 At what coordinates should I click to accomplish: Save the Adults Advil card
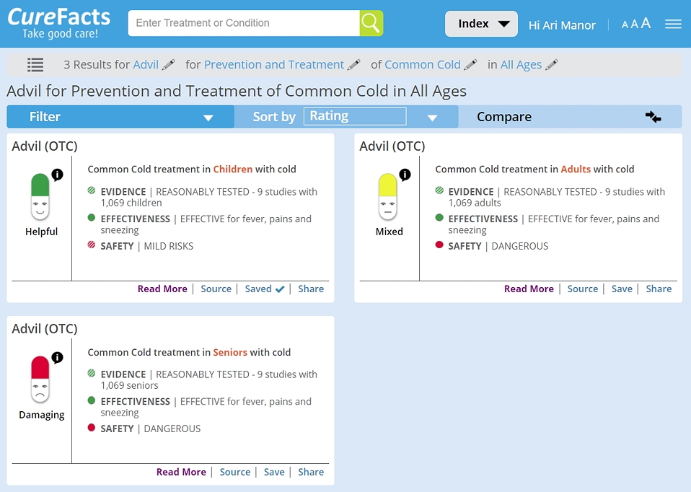click(622, 289)
